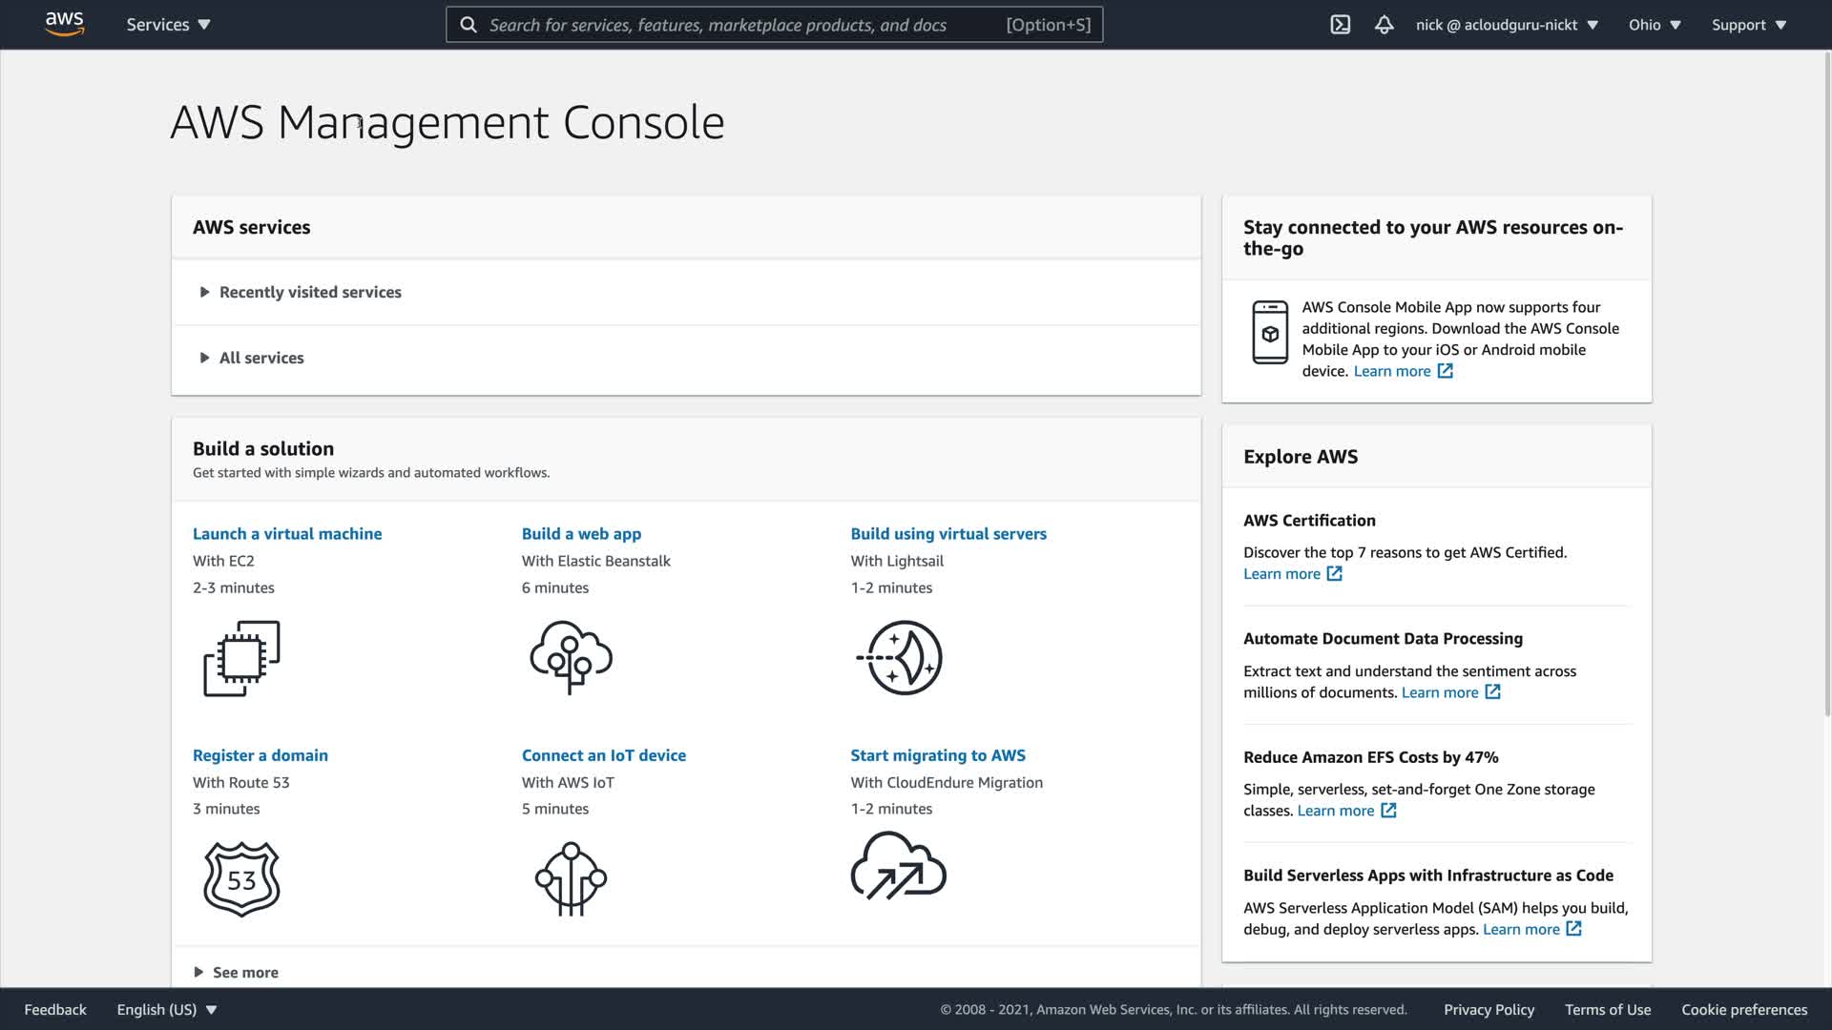Click the EC2 virtual machine icon
This screenshot has width=1832, height=1030.
point(241,658)
